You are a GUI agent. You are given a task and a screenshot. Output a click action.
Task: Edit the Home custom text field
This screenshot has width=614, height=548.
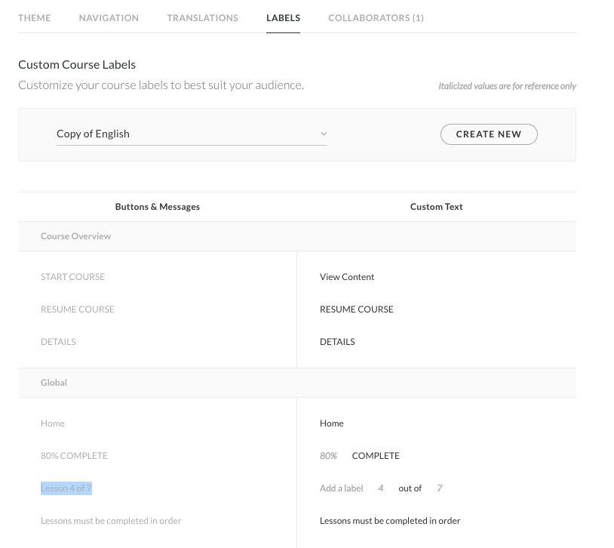pos(332,423)
